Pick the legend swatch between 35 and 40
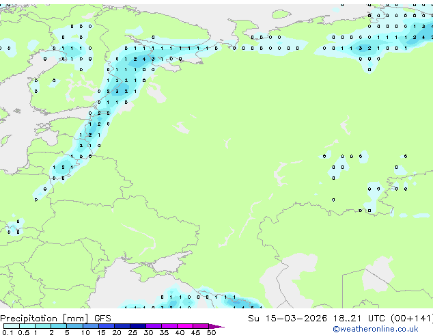 click(x=169, y=326)
